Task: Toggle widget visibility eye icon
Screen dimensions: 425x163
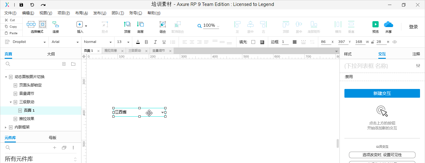Action: coord(395,42)
